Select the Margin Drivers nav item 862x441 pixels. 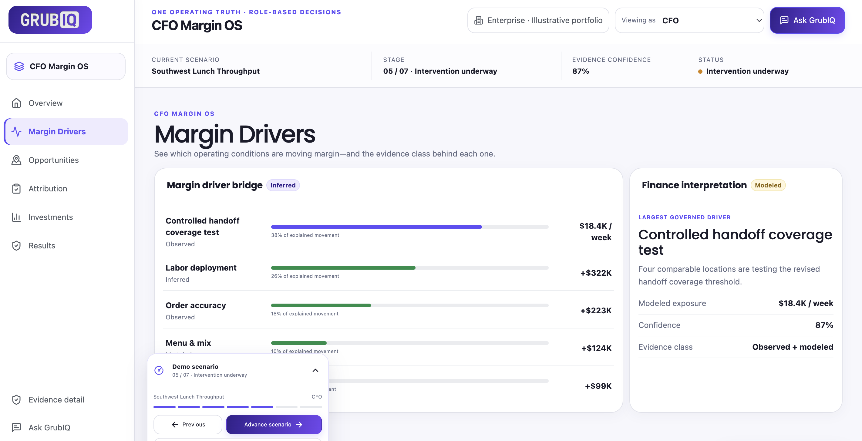66,132
